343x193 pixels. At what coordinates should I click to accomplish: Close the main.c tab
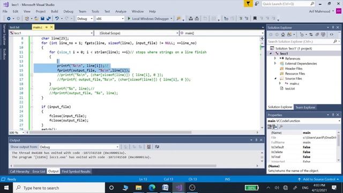51,27
